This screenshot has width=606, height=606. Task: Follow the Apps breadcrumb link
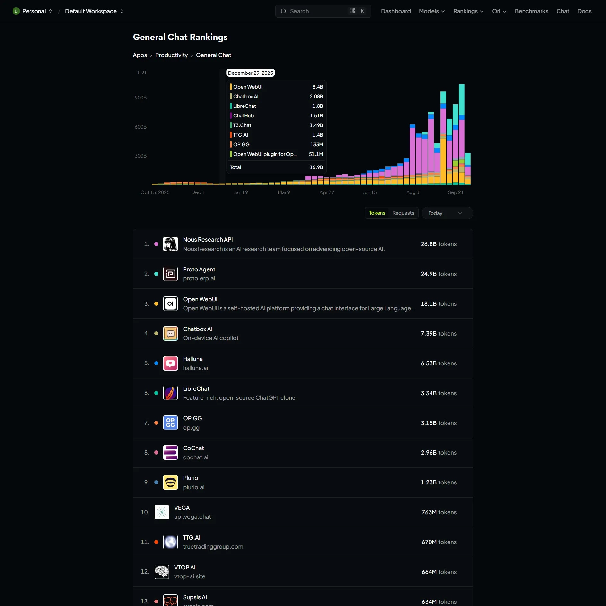click(x=140, y=55)
